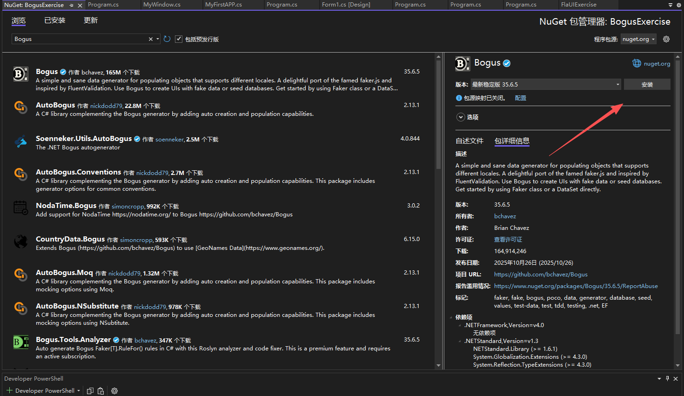The width and height of the screenshot is (684, 396).
Task: Open PowerShell panel window position menu
Action: [x=659, y=378]
